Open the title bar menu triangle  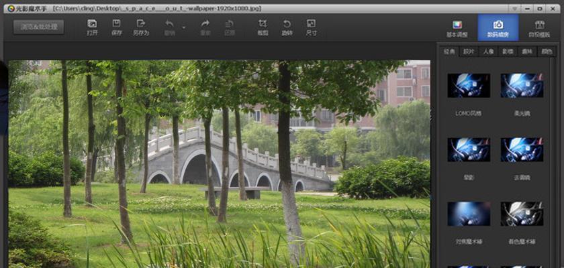(x=514, y=8)
